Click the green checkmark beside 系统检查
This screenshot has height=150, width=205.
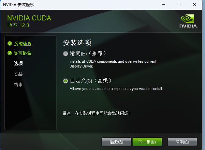tap(10, 44)
